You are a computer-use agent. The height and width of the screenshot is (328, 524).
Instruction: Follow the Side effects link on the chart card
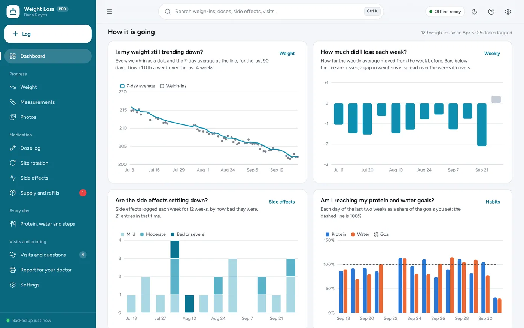tap(282, 202)
